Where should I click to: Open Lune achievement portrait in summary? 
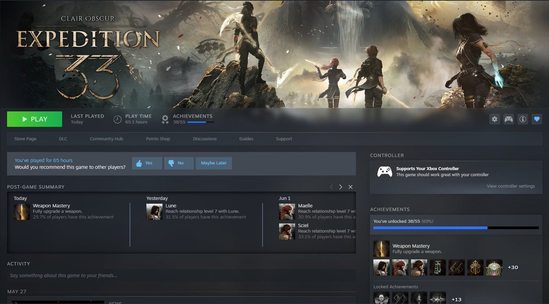point(155,212)
